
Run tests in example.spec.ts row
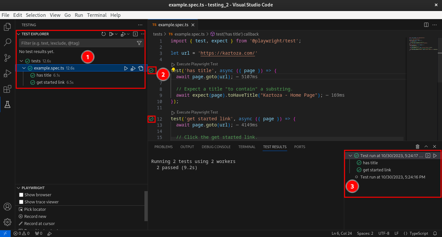(126, 68)
